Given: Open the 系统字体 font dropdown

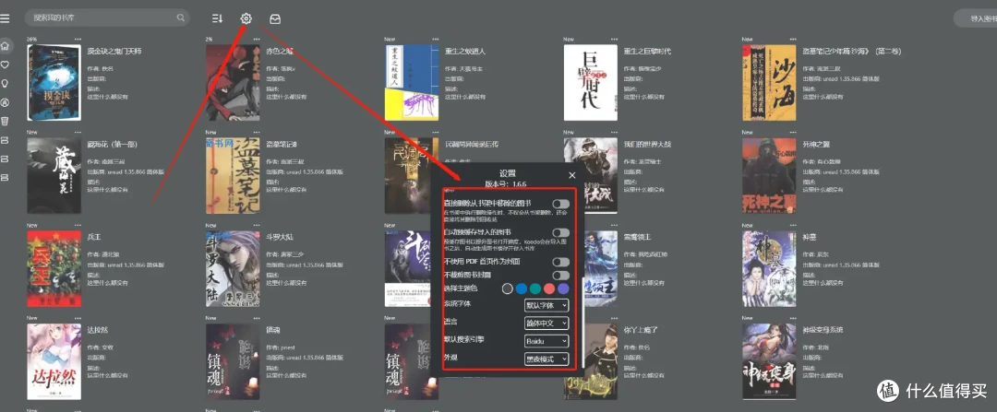Looking at the screenshot, I should point(547,305).
